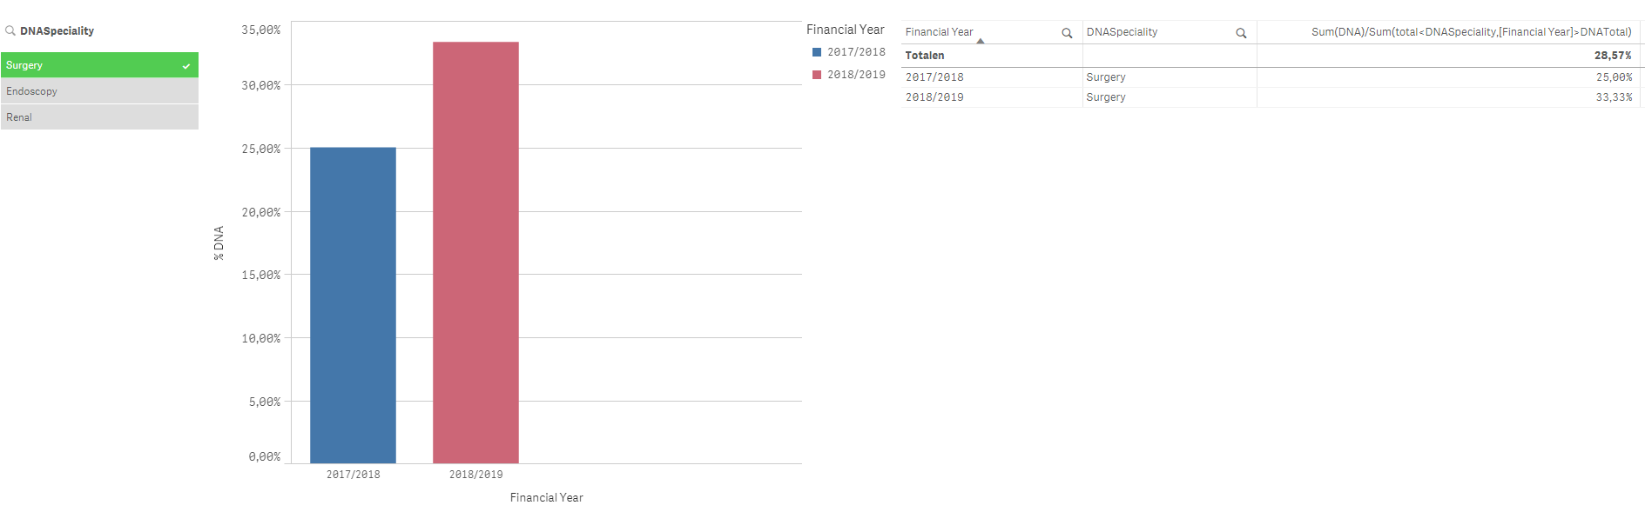Click the search icon in Financial Year column header

pyautogui.click(x=1067, y=33)
